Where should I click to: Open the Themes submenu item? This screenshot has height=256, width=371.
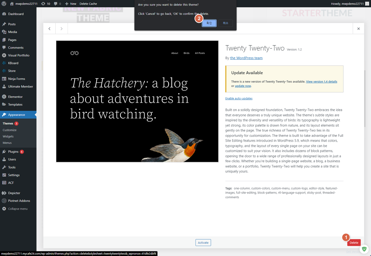pyautogui.click(x=8, y=123)
